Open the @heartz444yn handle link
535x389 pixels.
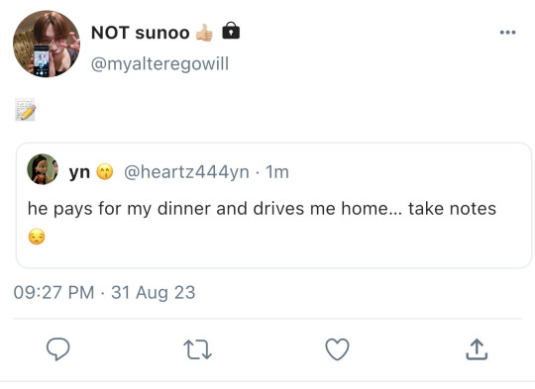tap(186, 172)
